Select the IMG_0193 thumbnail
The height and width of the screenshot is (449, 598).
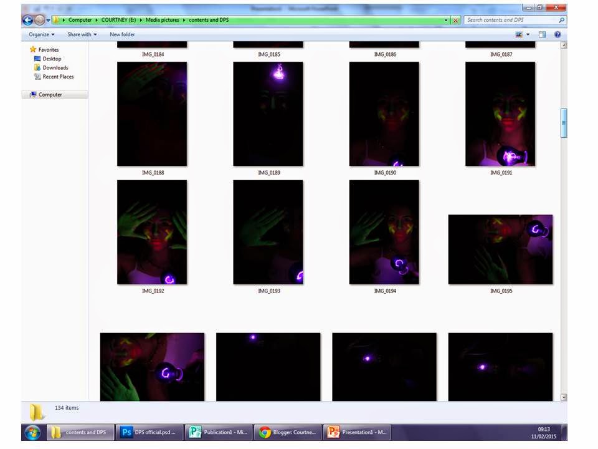(268, 232)
